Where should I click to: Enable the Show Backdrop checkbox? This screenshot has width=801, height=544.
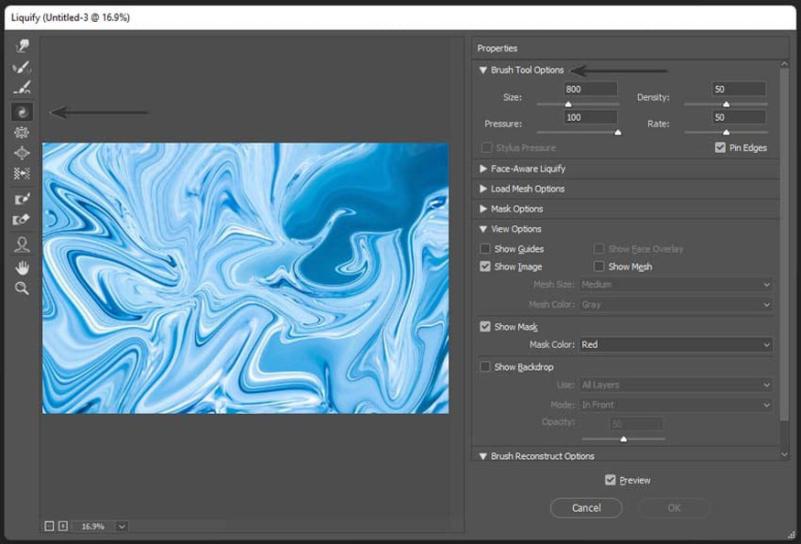click(x=485, y=366)
